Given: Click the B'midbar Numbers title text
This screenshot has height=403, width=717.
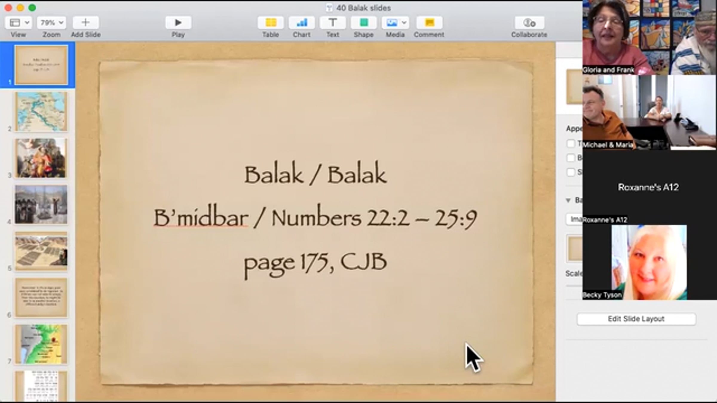Looking at the screenshot, I should [x=315, y=218].
